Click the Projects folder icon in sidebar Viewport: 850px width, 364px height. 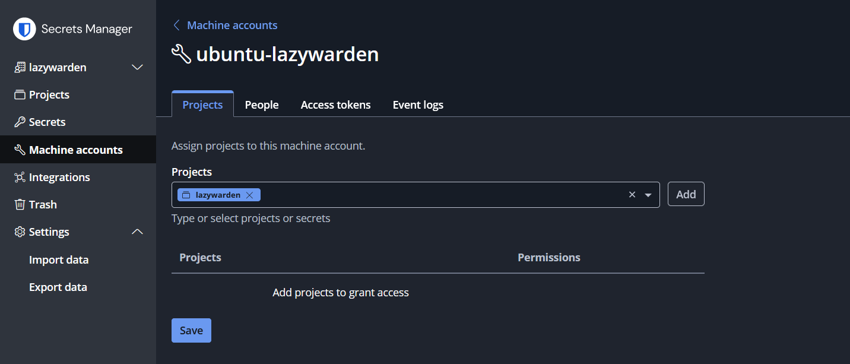(x=20, y=95)
